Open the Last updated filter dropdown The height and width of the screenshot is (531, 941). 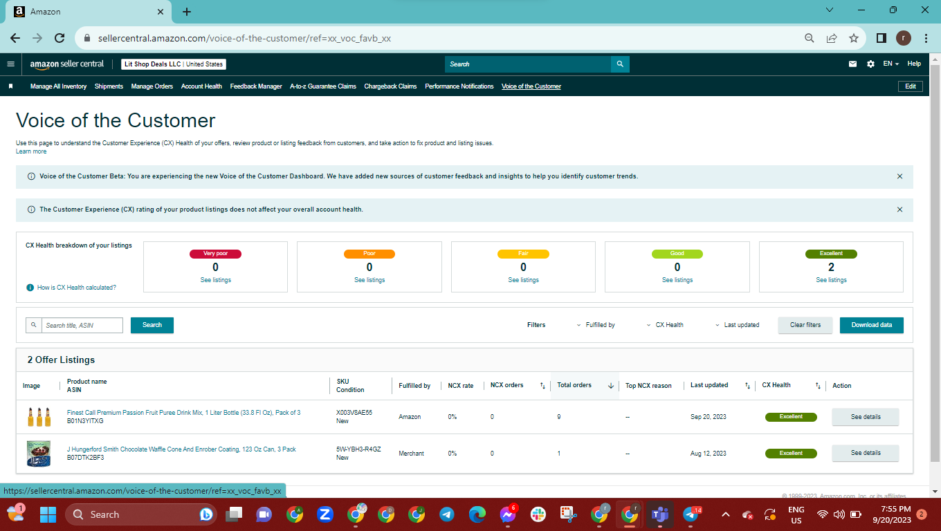[x=737, y=325]
